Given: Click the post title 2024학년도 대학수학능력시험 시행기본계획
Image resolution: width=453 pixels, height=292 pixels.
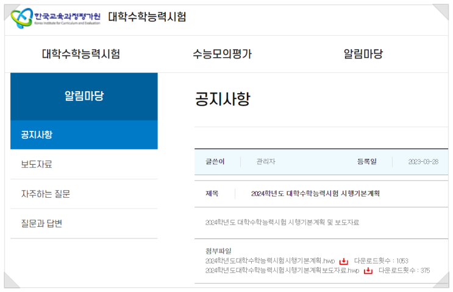Looking at the screenshot, I should 315,193.
